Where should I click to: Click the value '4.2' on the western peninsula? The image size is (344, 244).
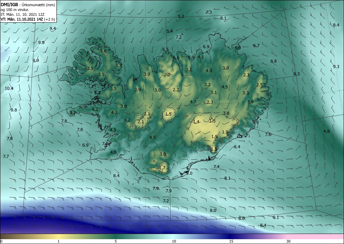[x=95, y=109]
